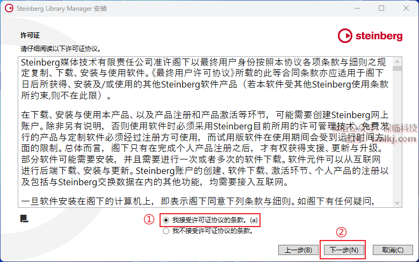The width and height of the screenshot is (419, 262).
Task: Click the small black scroll icon below license
Action: point(24,219)
